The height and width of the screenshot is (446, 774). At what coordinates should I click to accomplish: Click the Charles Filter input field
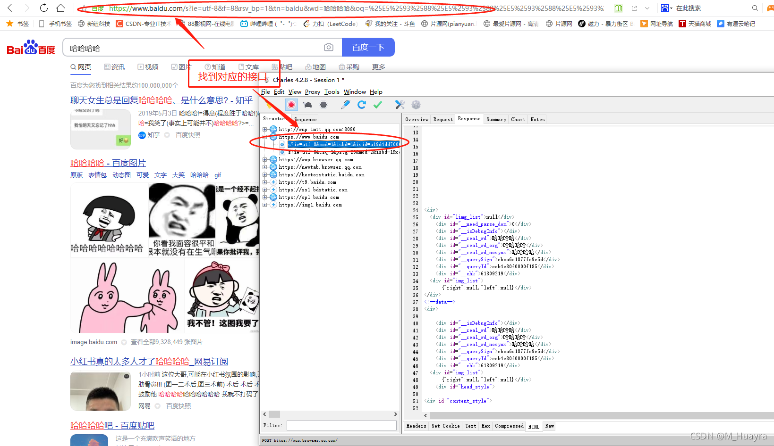(x=341, y=425)
